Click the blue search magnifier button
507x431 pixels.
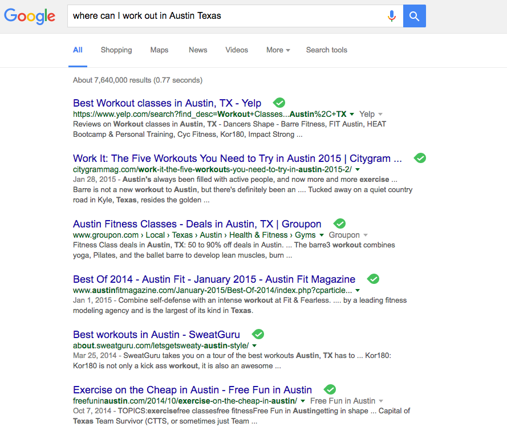414,16
